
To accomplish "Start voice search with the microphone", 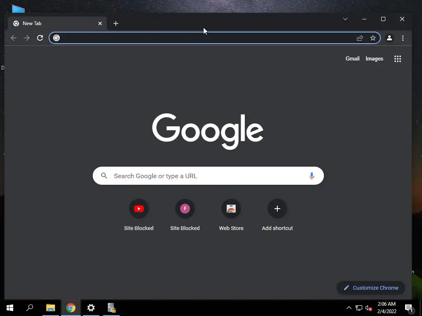I will point(312,176).
